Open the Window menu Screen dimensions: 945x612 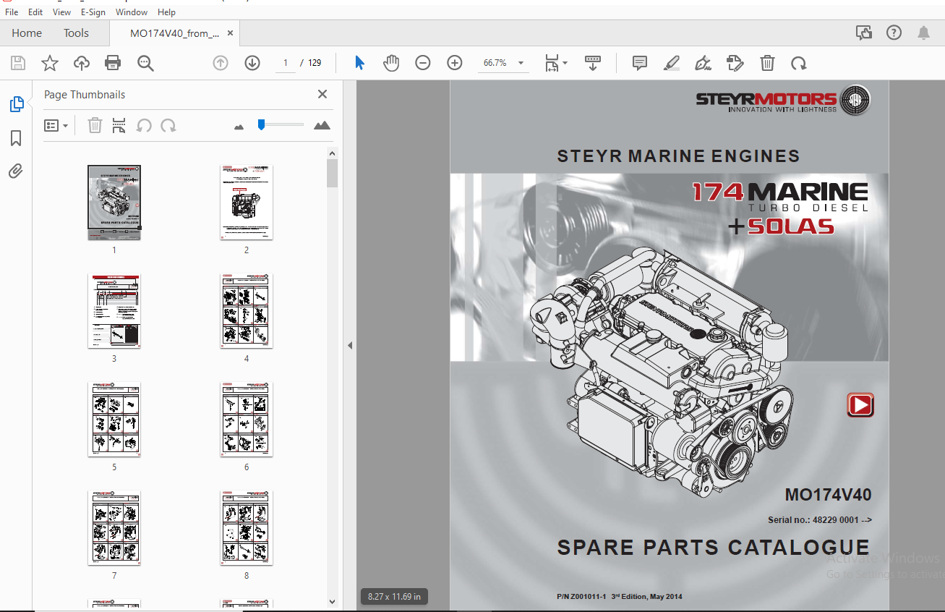pyautogui.click(x=132, y=12)
